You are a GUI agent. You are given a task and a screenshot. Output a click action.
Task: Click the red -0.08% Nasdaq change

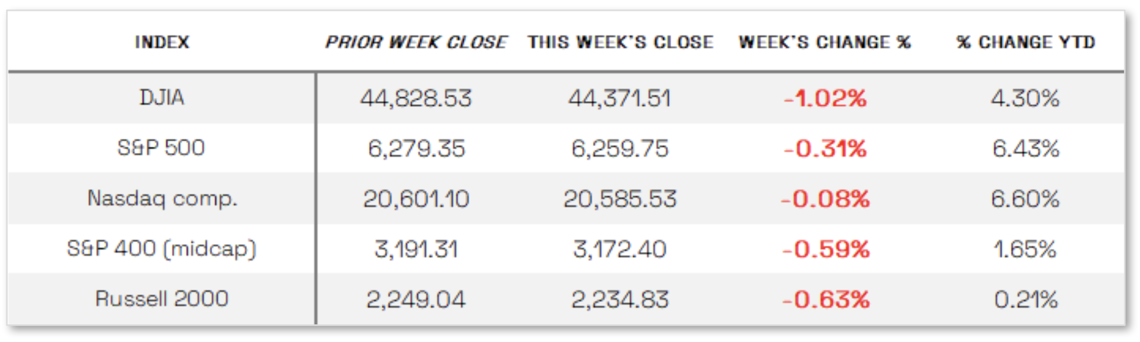coord(825,199)
